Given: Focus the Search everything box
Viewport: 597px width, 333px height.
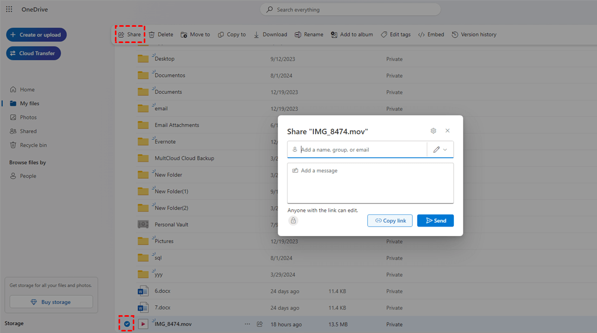Looking at the screenshot, I should 350,9.
